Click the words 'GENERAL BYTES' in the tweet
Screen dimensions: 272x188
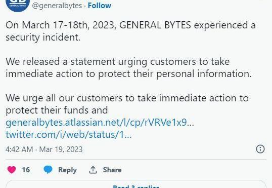click(x=155, y=25)
